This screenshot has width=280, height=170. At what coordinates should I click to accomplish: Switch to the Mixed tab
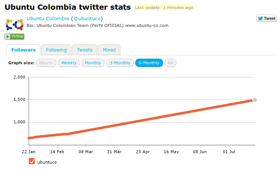[x=109, y=50]
